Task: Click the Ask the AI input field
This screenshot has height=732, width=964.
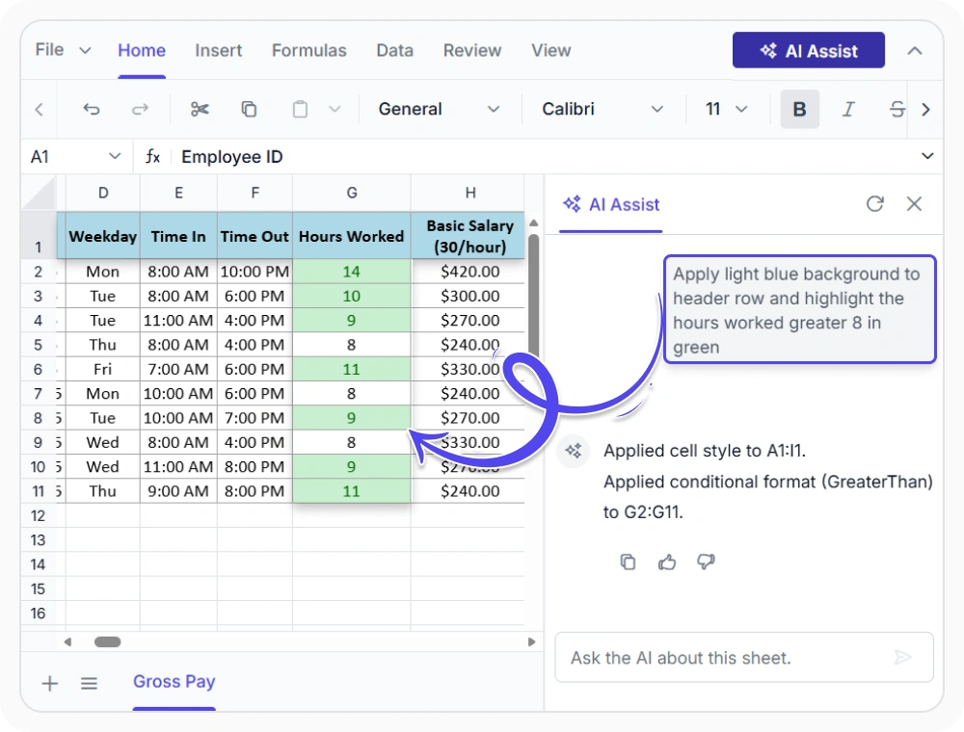Action: coord(744,658)
